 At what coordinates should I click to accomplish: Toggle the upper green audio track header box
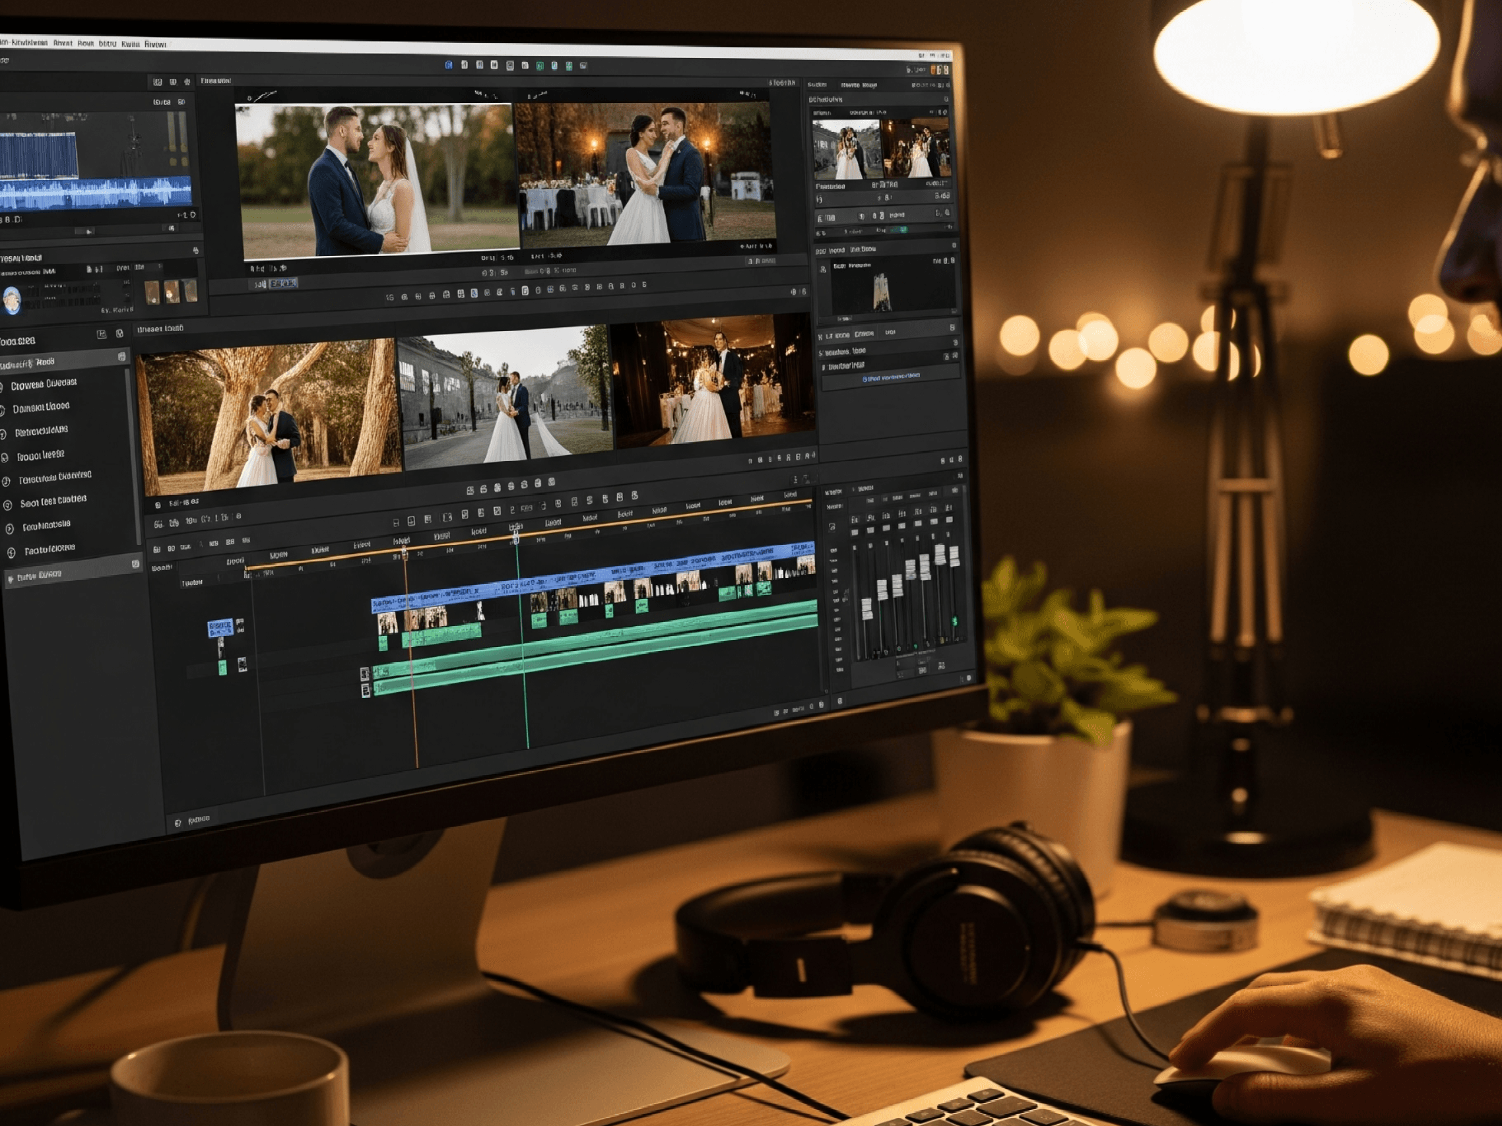click(x=365, y=673)
